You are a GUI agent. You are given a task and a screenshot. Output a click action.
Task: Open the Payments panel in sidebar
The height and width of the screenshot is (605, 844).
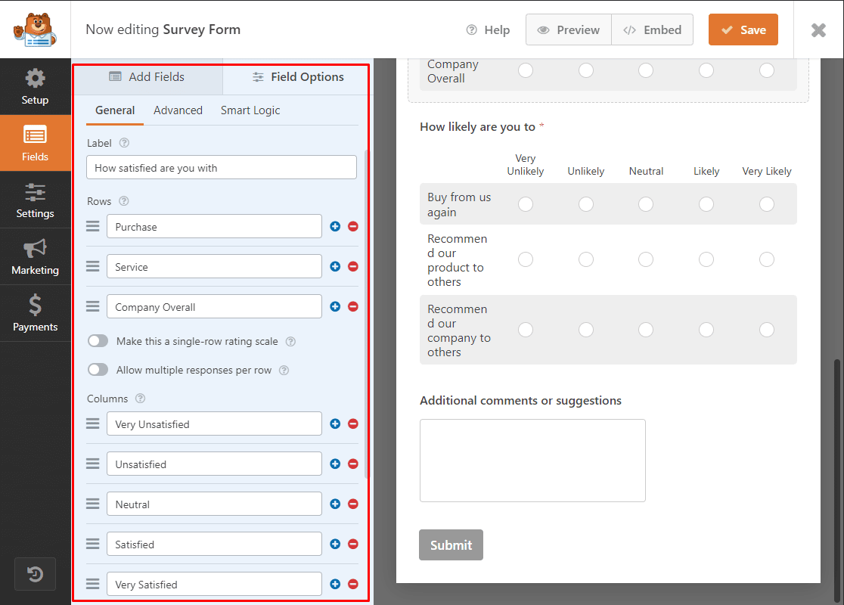click(x=35, y=313)
